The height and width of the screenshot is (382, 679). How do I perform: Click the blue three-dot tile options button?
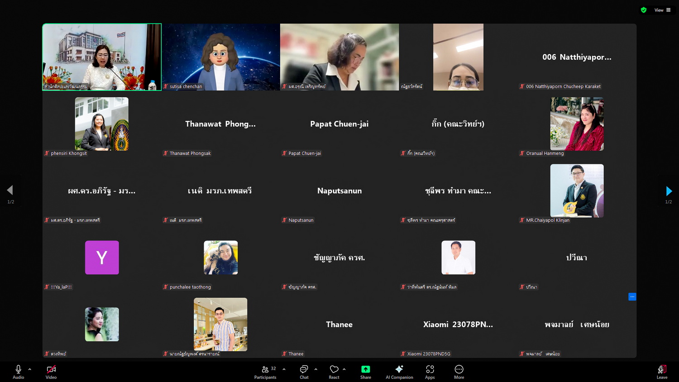(x=632, y=297)
